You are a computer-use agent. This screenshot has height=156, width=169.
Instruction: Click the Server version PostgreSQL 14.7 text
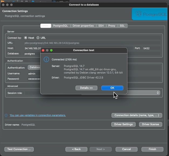(74, 66)
